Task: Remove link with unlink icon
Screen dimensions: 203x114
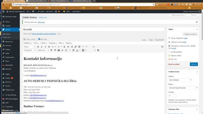Action: (79, 47)
